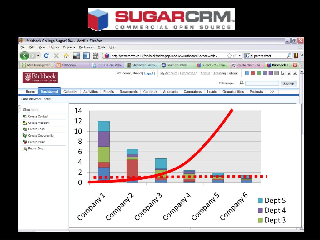Click the Search button
Screen dimensions: 320x240
[x=289, y=83]
